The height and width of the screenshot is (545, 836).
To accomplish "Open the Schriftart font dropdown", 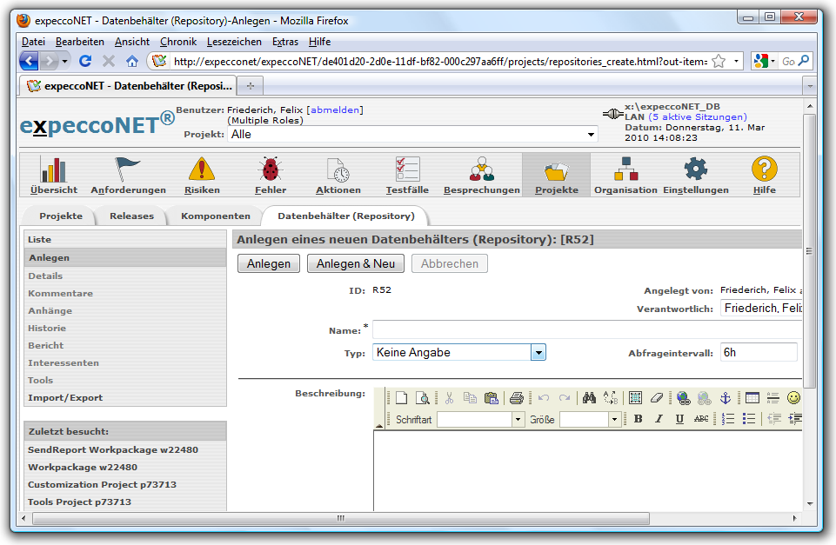I will (518, 419).
